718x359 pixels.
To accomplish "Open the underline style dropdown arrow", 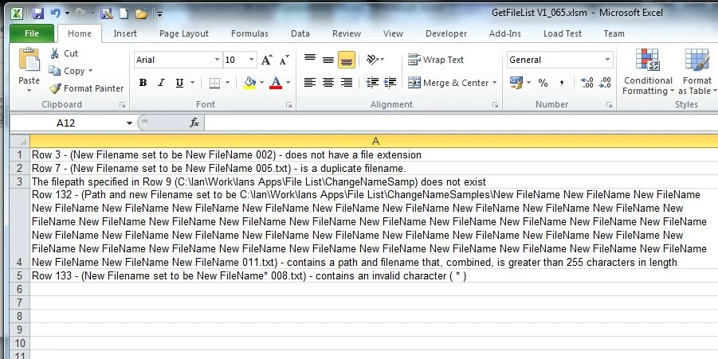I will [x=192, y=83].
